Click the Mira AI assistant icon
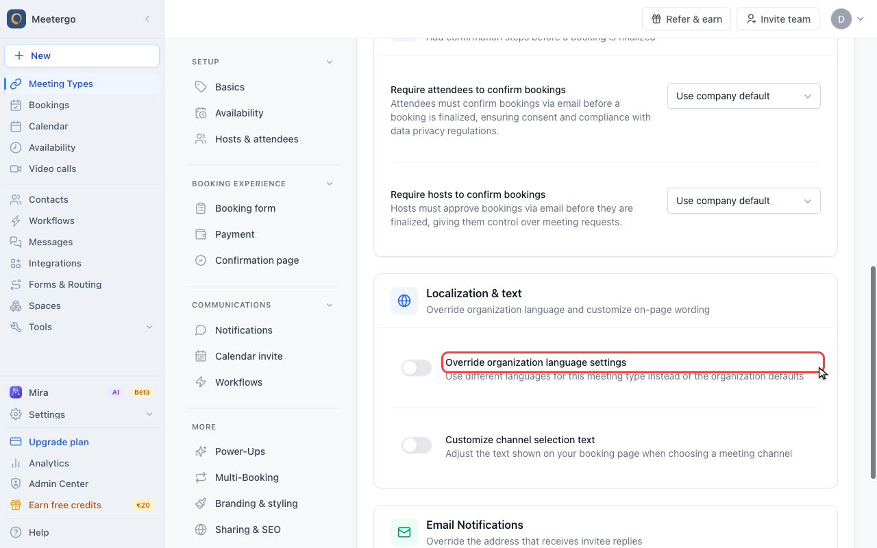 tap(16, 393)
